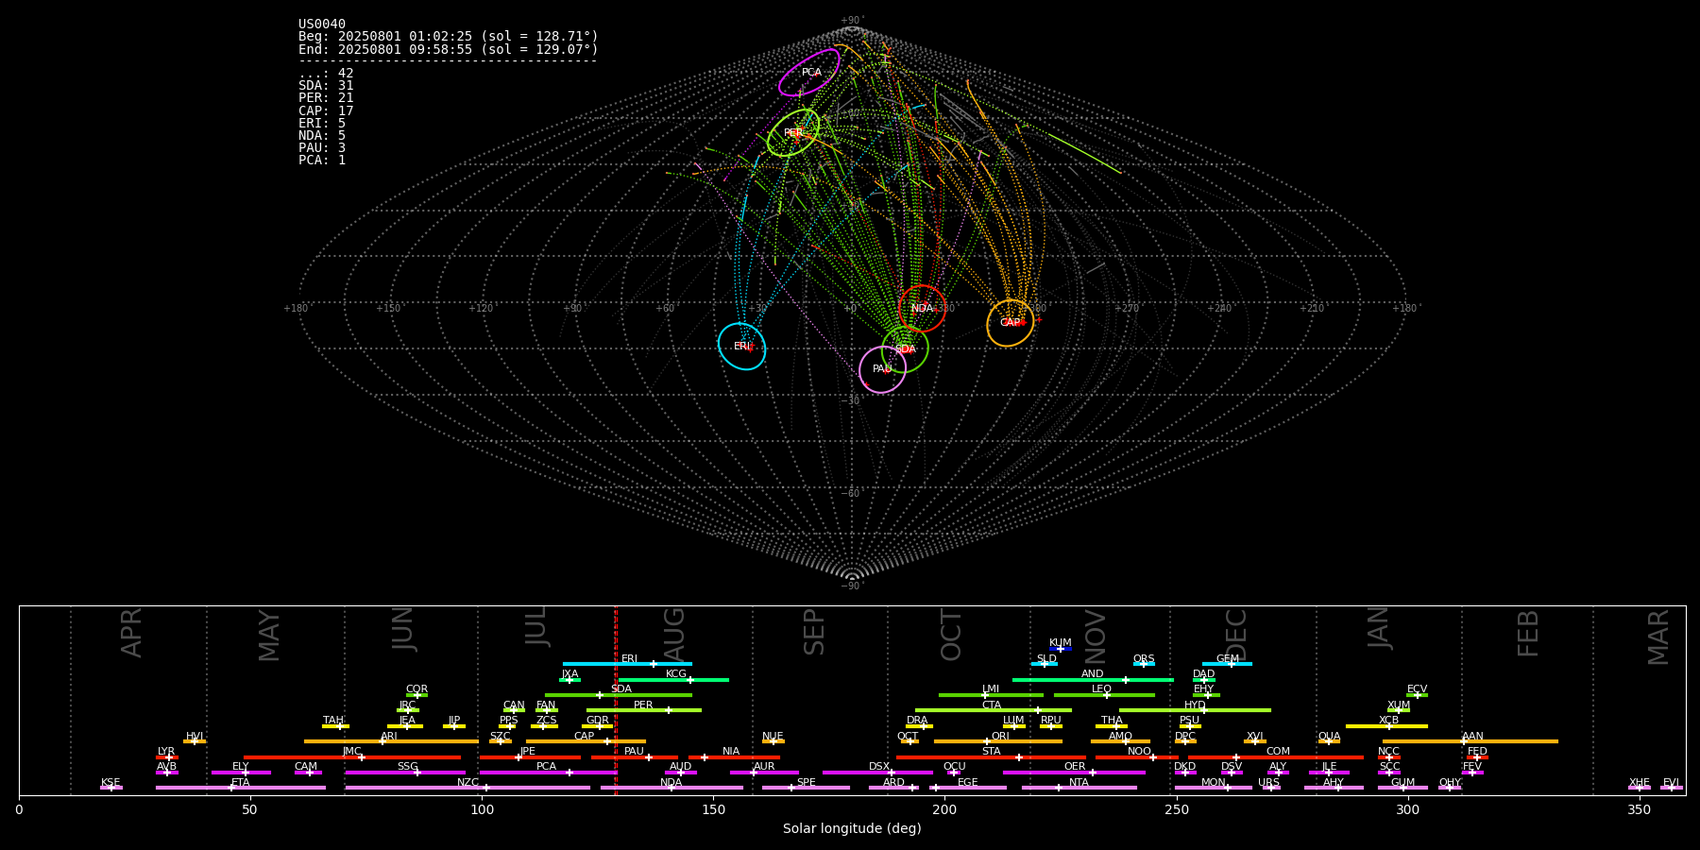This screenshot has height=850, width=1700.
Task: Click the orange ORI bar in the timeline
Action: point(998,741)
